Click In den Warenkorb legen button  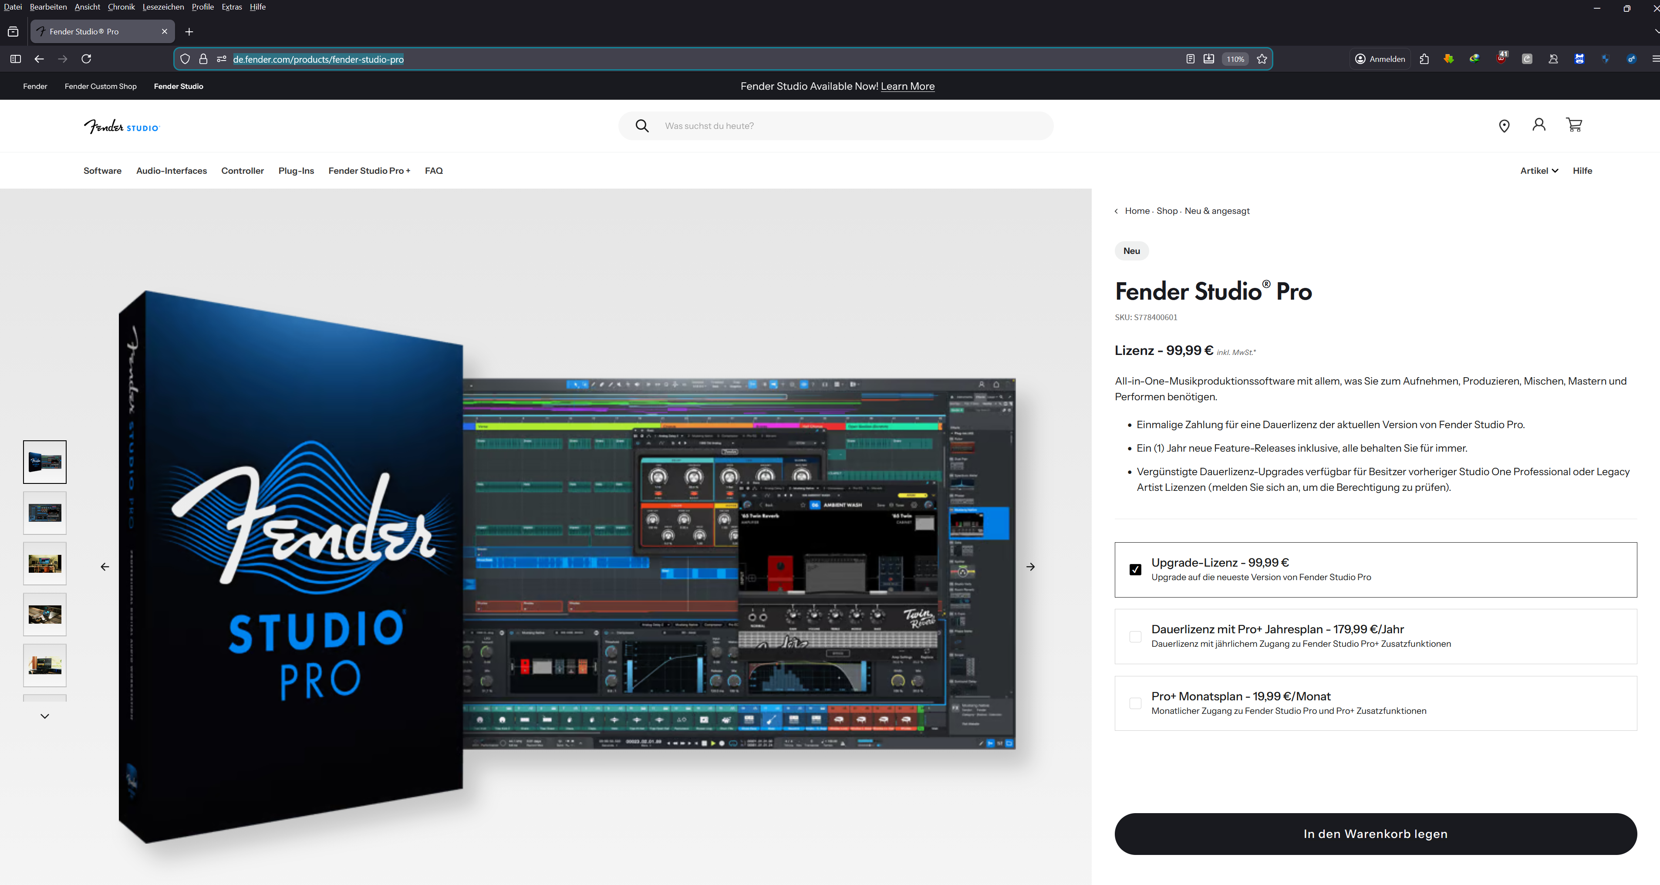coord(1375,834)
